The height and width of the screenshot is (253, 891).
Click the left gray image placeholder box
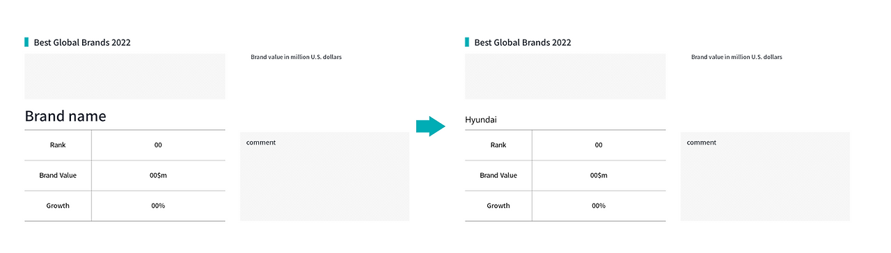tap(125, 76)
